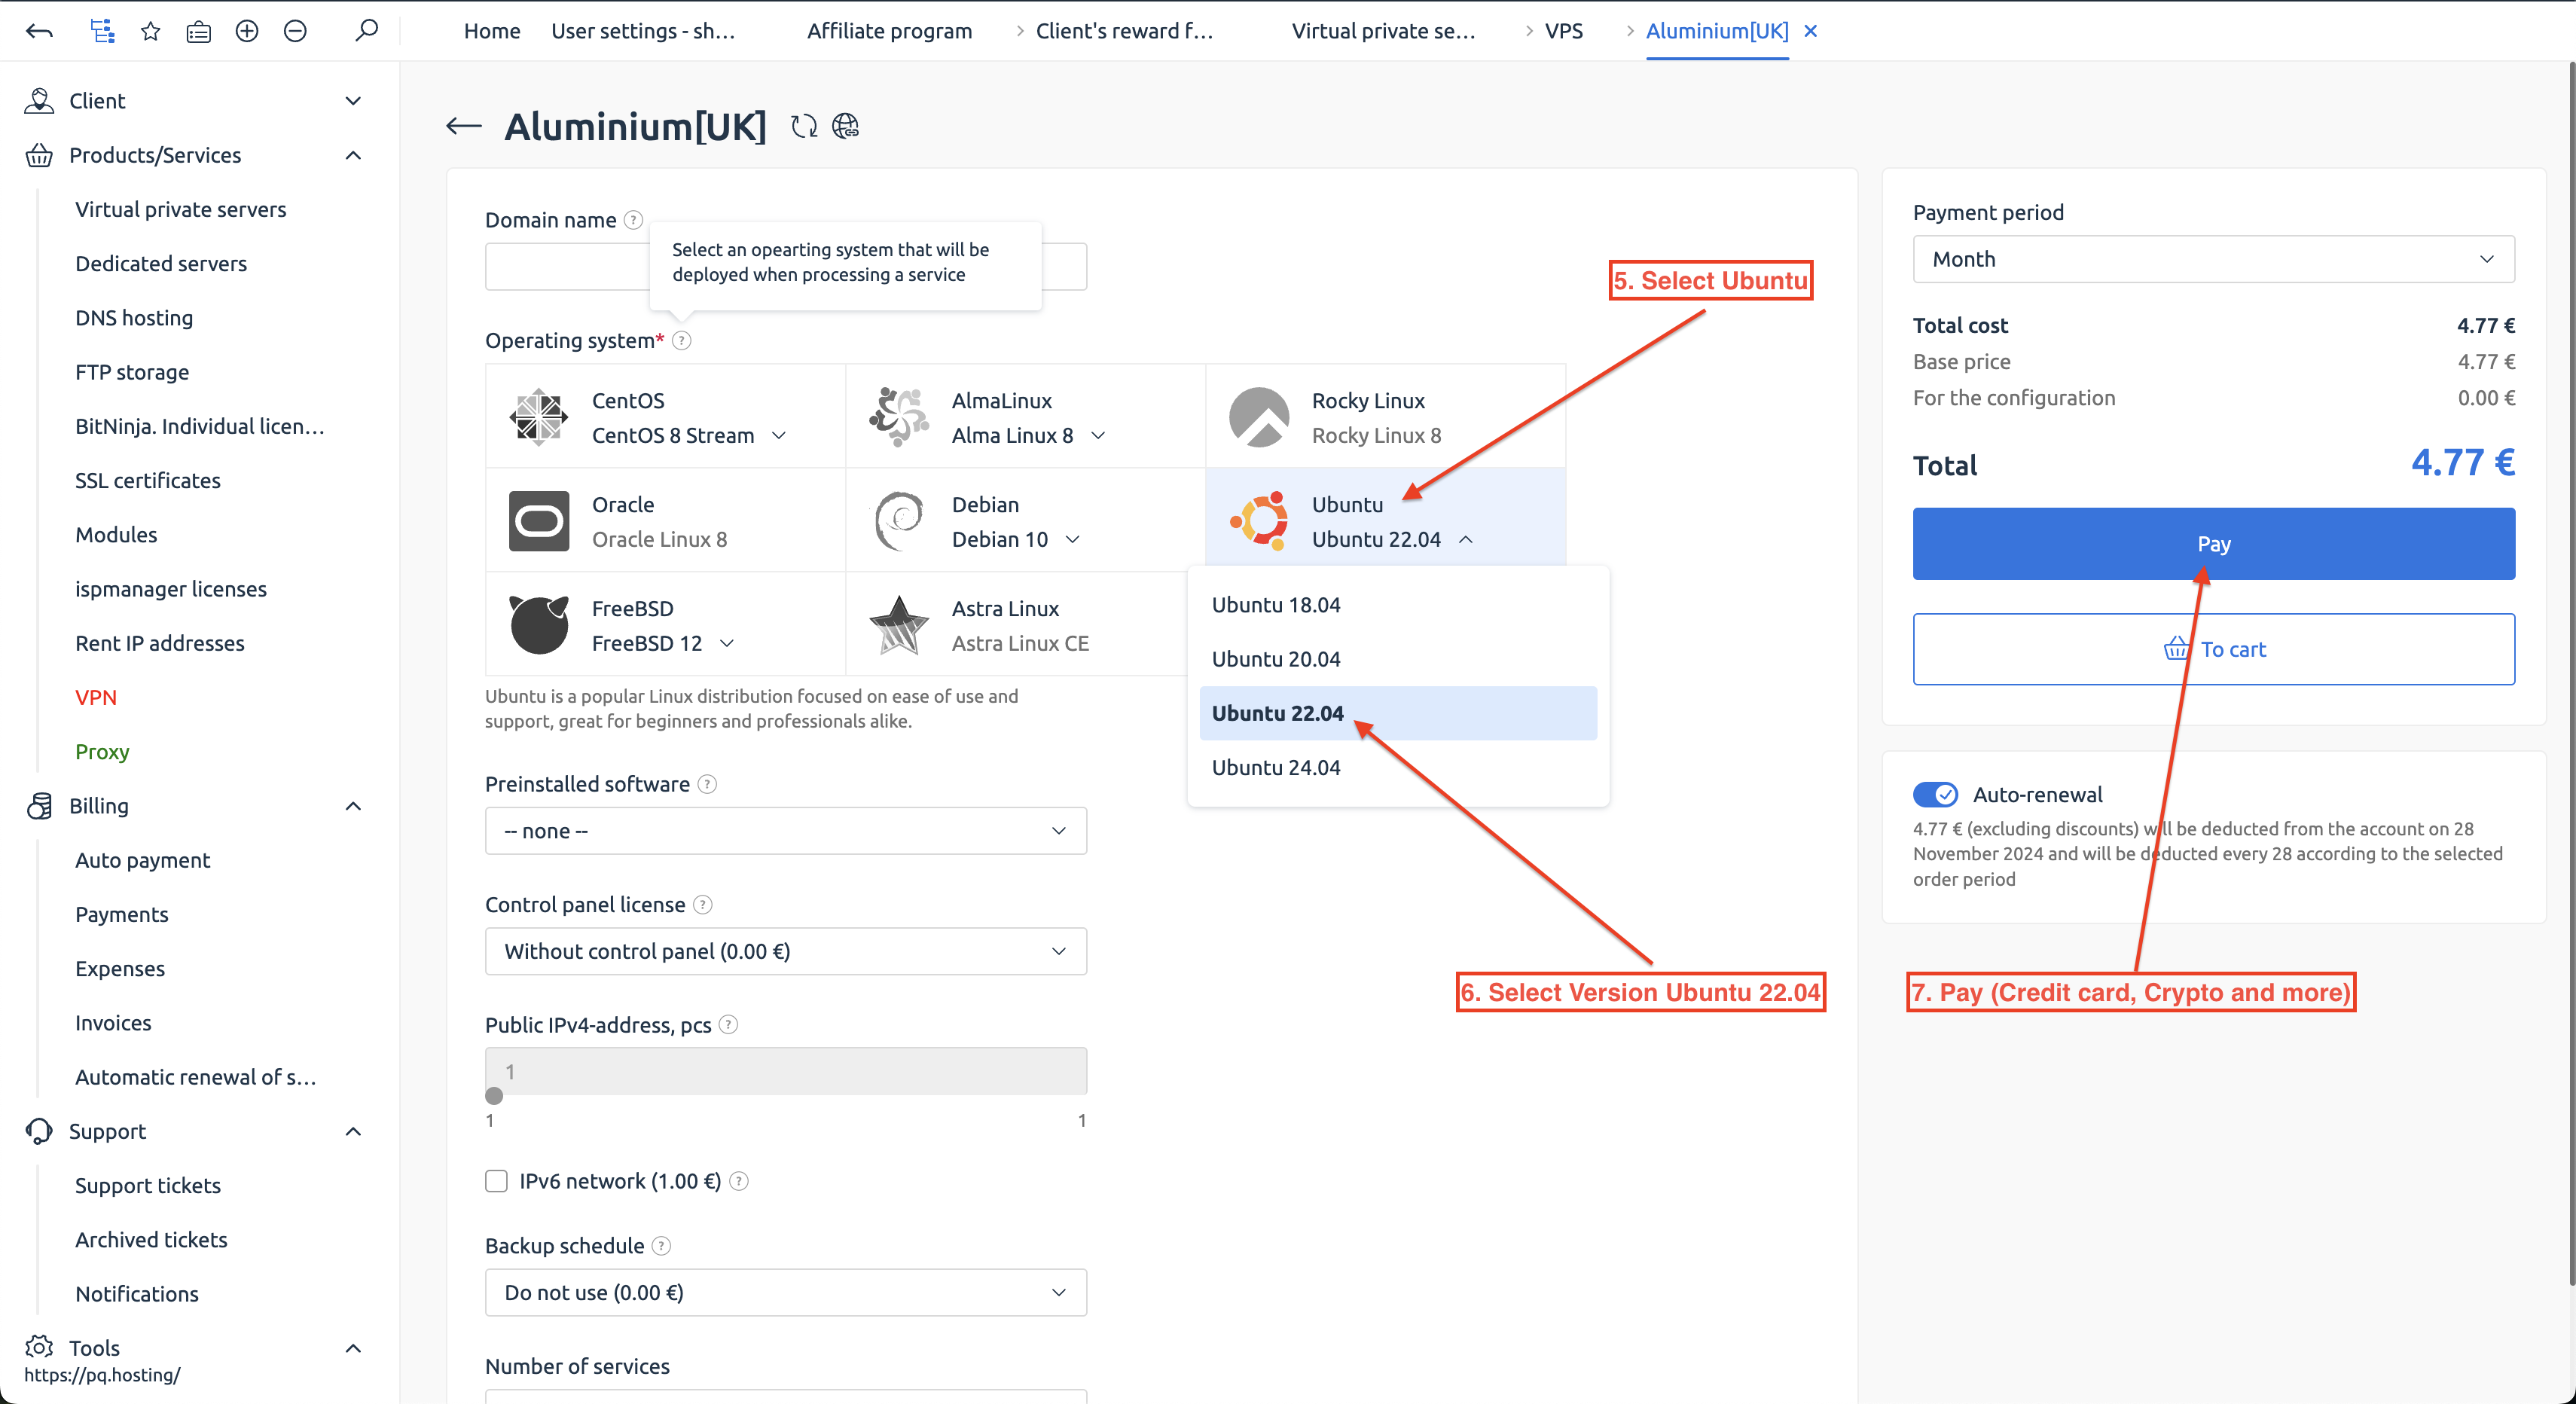Switch to the User settings tab

pyautogui.click(x=643, y=31)
